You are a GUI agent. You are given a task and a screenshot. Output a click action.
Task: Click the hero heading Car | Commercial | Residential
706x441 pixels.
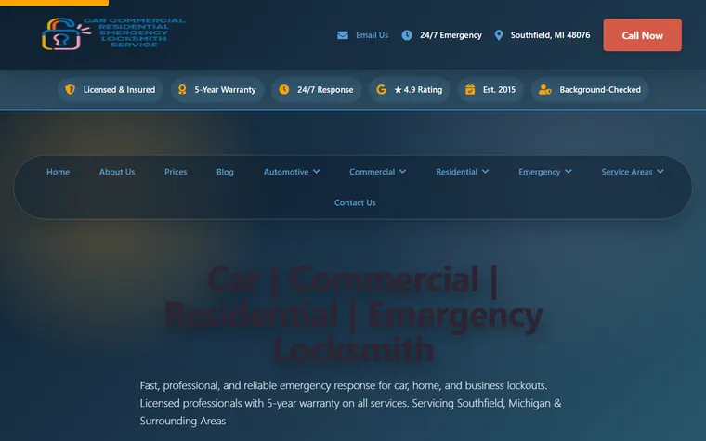[x=353, y=314]
